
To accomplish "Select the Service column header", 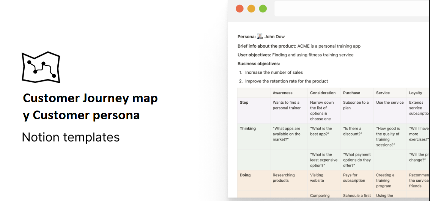I will pyautogui.click(x=383, y=93).
